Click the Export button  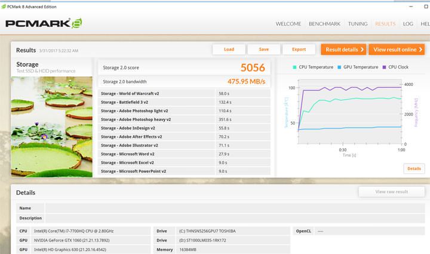299,49
